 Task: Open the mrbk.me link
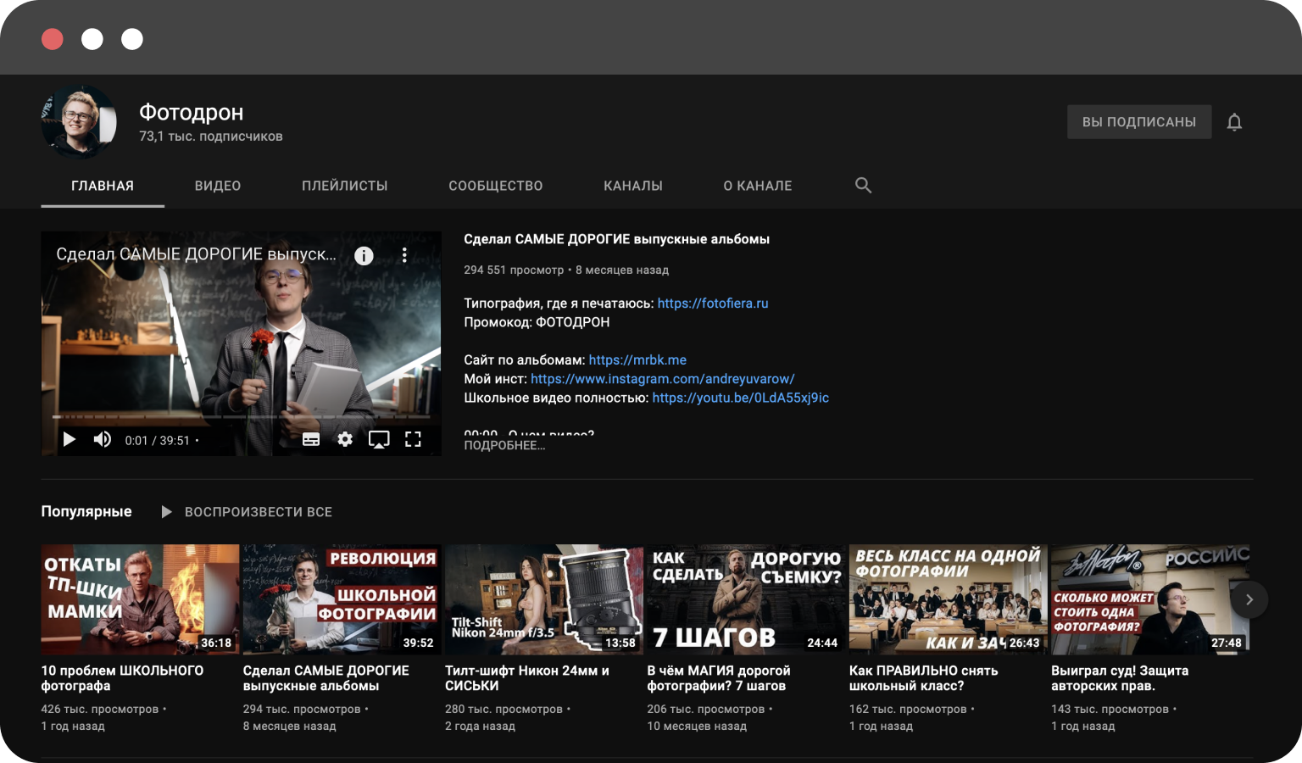point(637,359)
